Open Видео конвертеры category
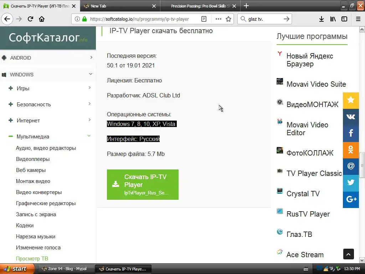The image size is (365, 274). 39,192
